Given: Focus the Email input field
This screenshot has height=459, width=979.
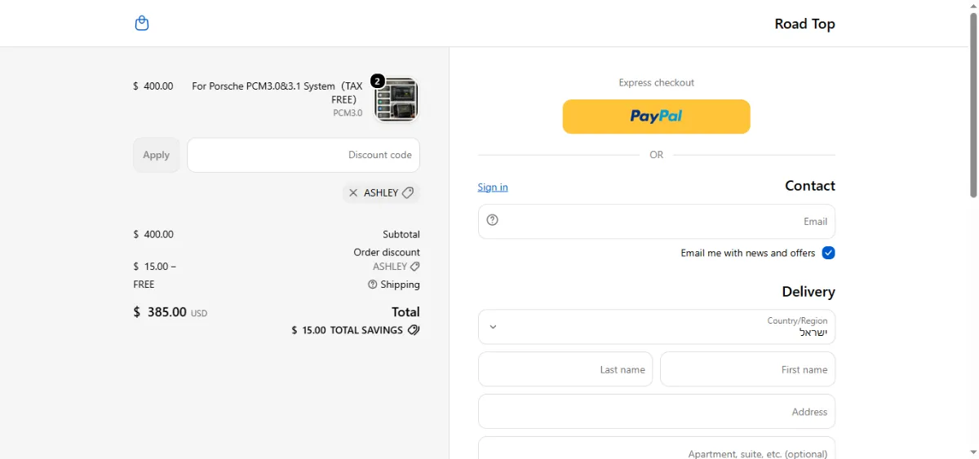Looking at the screenshot, I should pyautogui.click(x=657, y=221).
